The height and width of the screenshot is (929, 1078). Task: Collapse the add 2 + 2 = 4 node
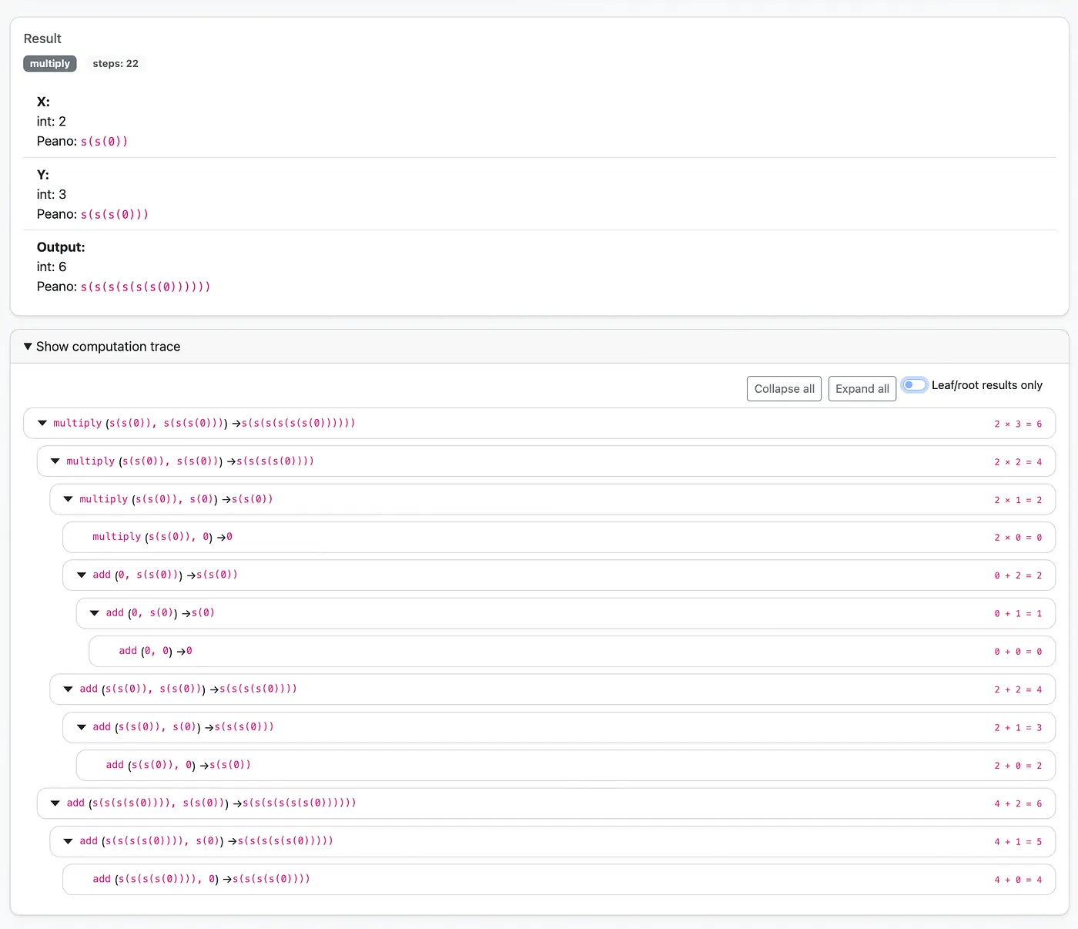69,689
